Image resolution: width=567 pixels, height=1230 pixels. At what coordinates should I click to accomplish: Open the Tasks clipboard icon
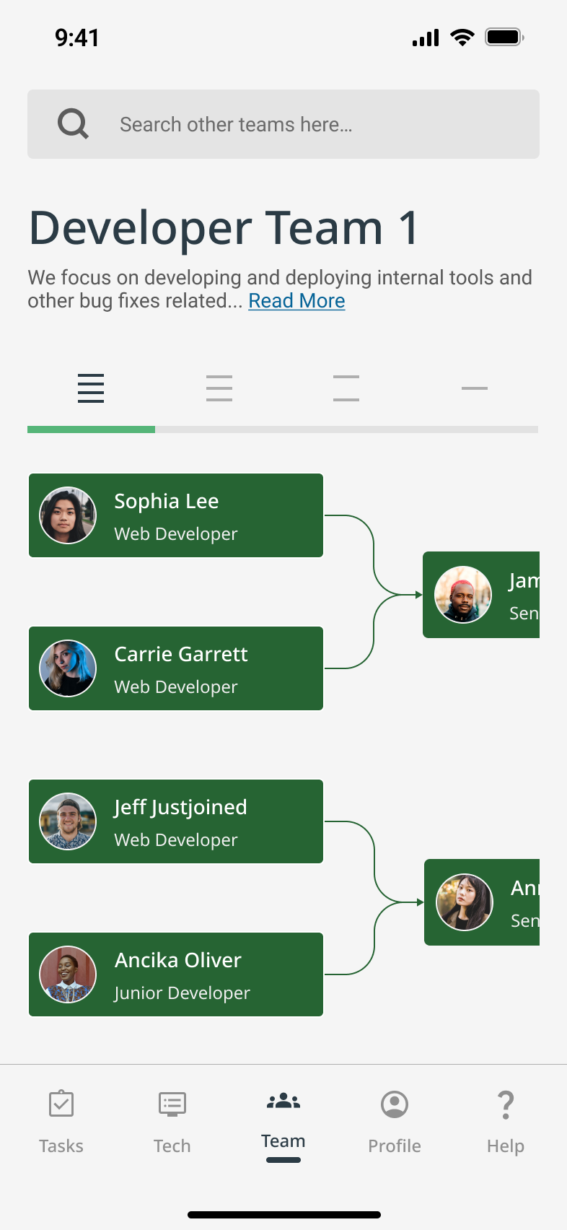pyautogui.click(x=61, y=1104)
